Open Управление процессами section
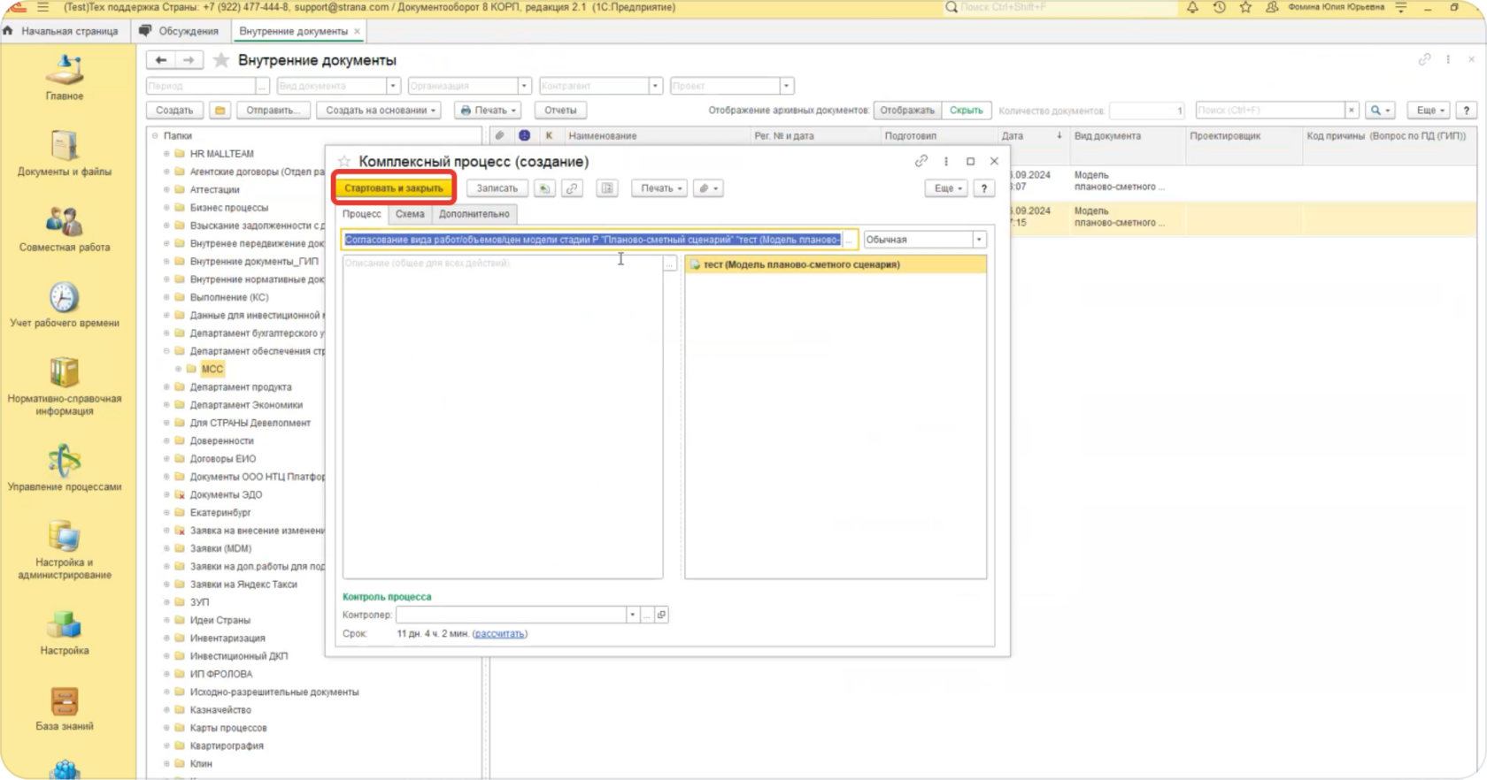Viewport: 1487px width, 780px height. 65,469
